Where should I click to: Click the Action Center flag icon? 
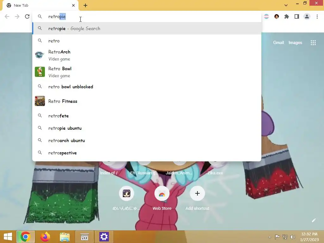coord(277,237)
